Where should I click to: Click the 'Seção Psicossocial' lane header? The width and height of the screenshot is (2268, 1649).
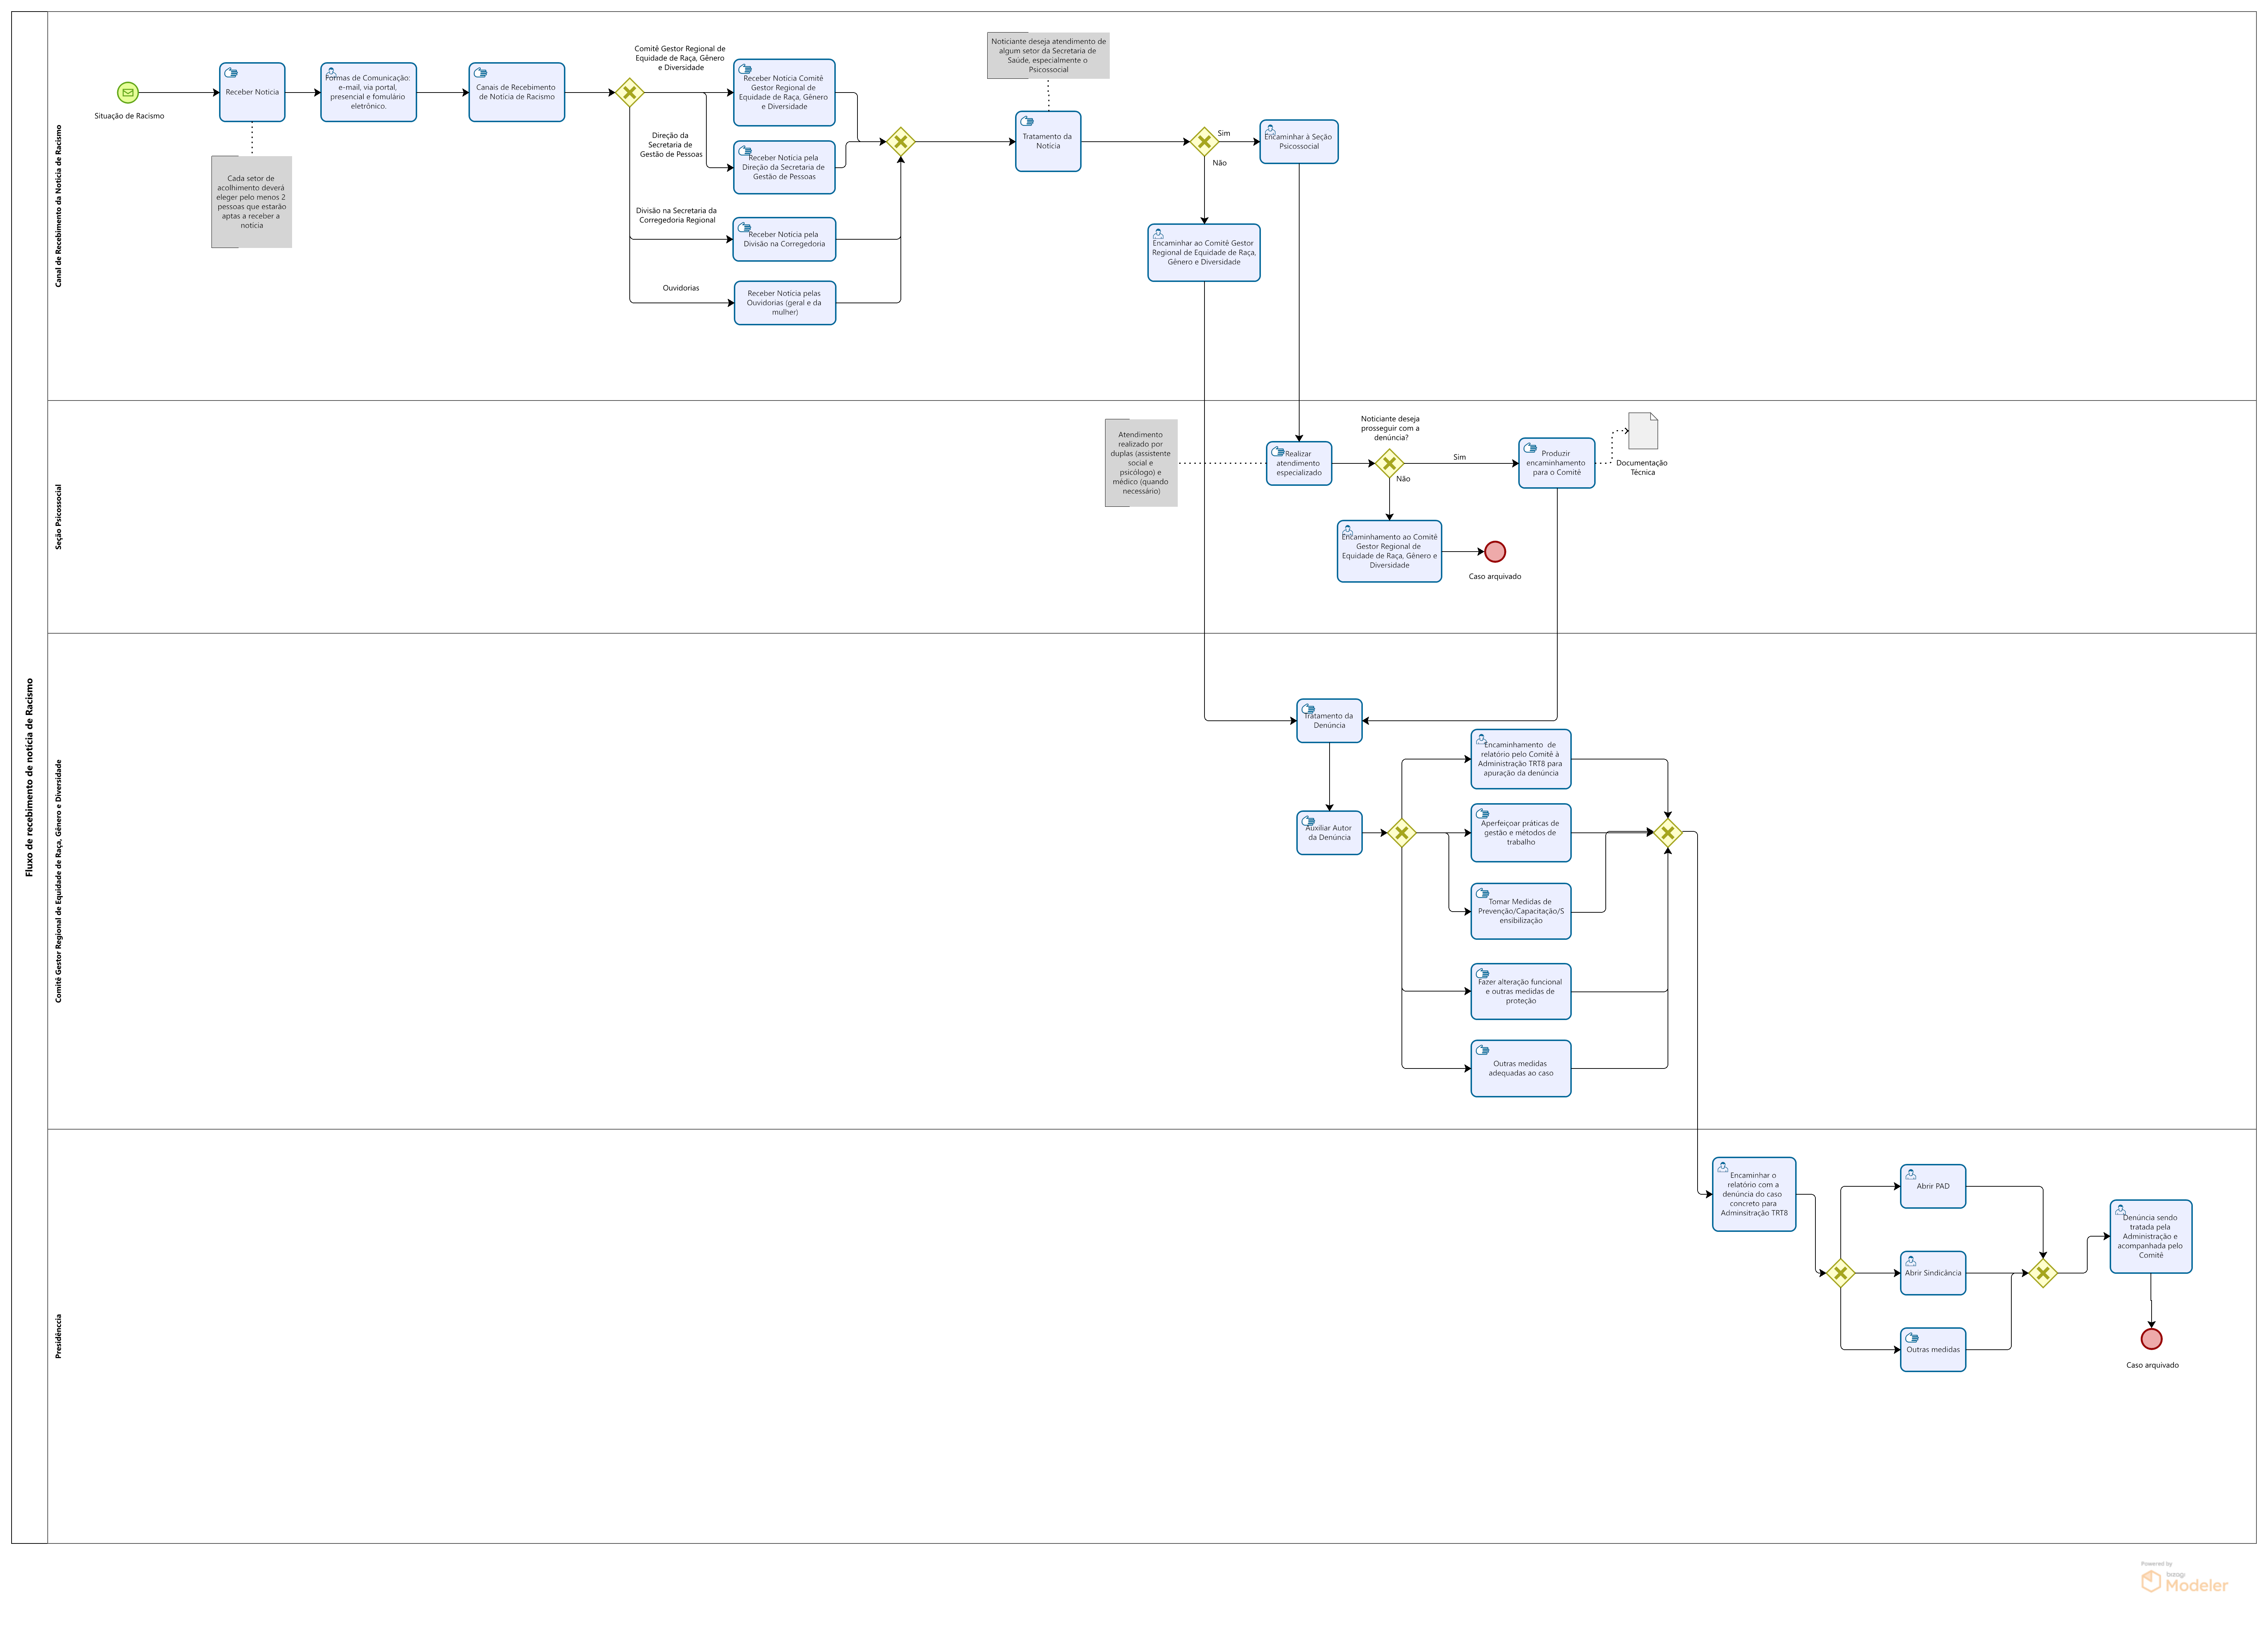click(58, 517)
